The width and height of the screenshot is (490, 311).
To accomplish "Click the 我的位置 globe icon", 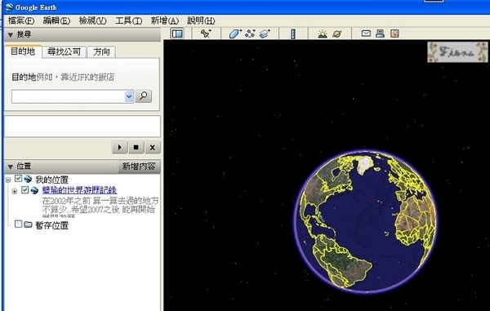I will pos(28,179).
